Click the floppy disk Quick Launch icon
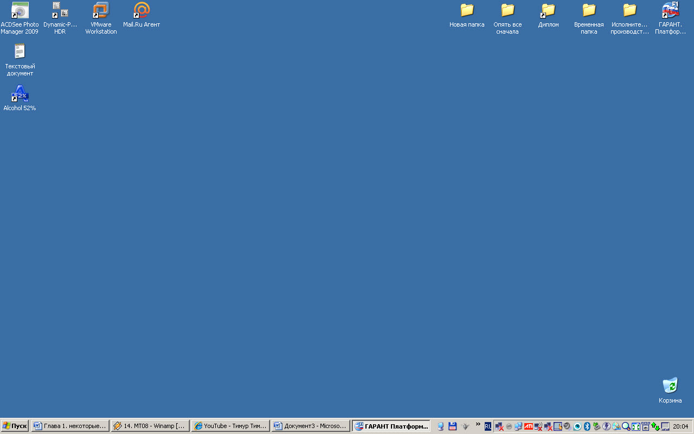Viewport: 694px width, 434px height. tap(452, 426)
